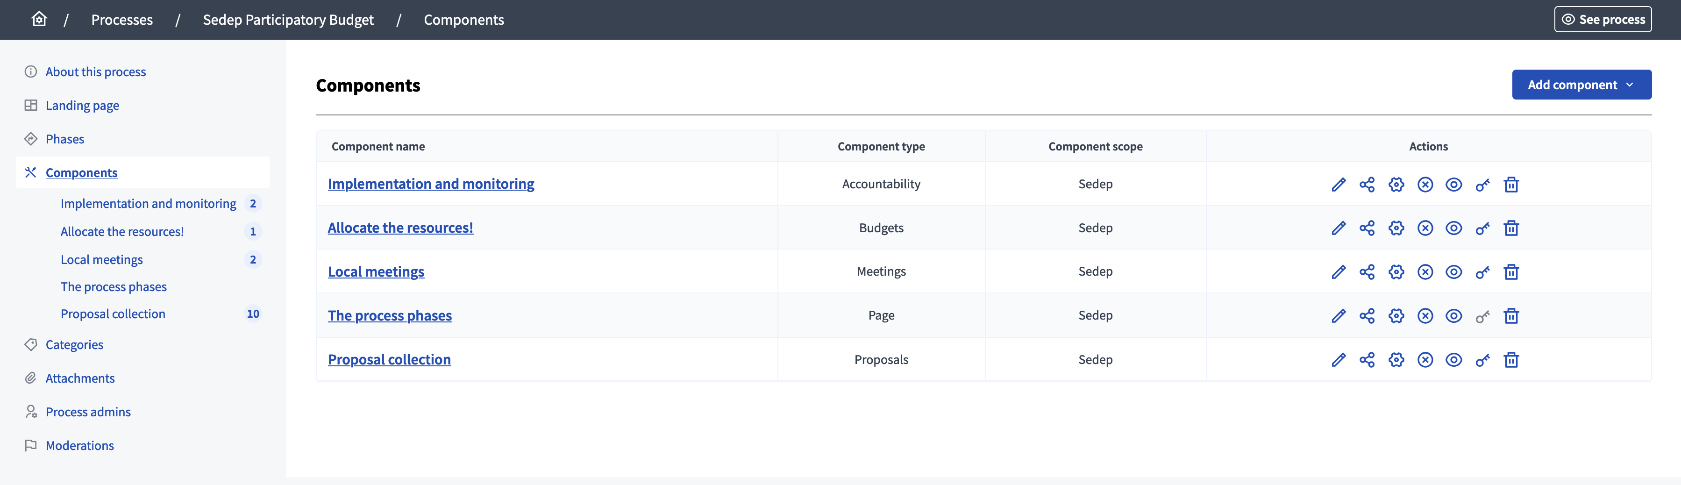Toggle visibility eye for Local meetings
1681x485 pixels.
pos(1453,272)
